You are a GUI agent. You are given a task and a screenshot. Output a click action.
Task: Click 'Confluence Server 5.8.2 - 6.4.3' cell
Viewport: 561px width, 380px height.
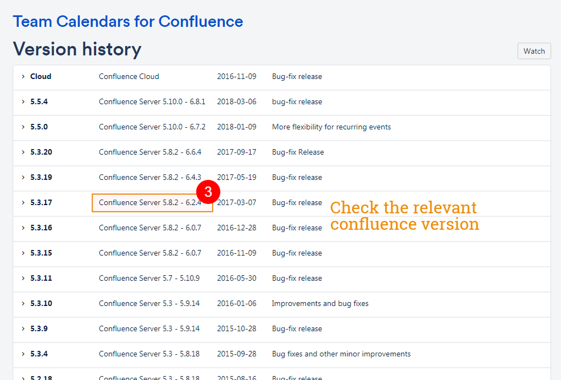(x=150, y=178)
